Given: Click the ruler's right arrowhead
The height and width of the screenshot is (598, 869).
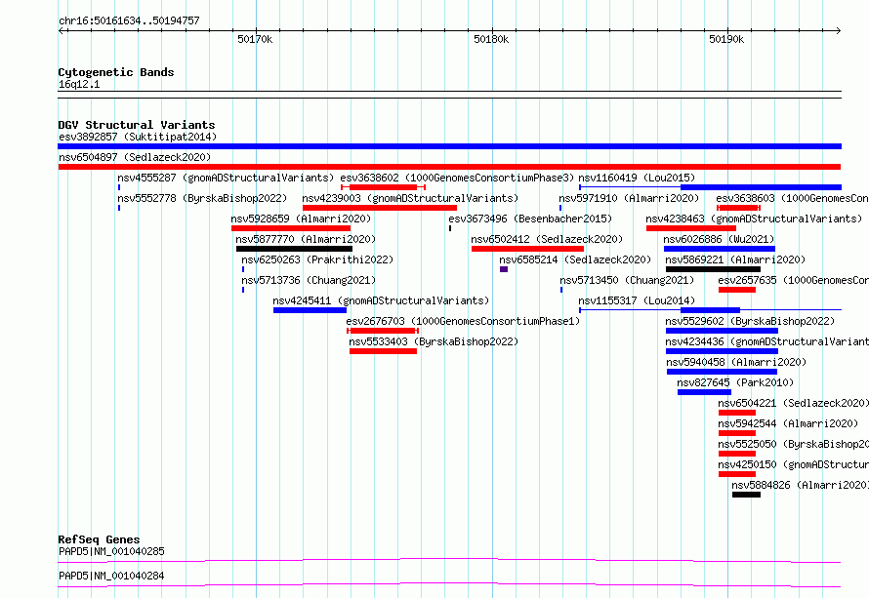Looking at the screenshot, I should [x=839, y=31].
